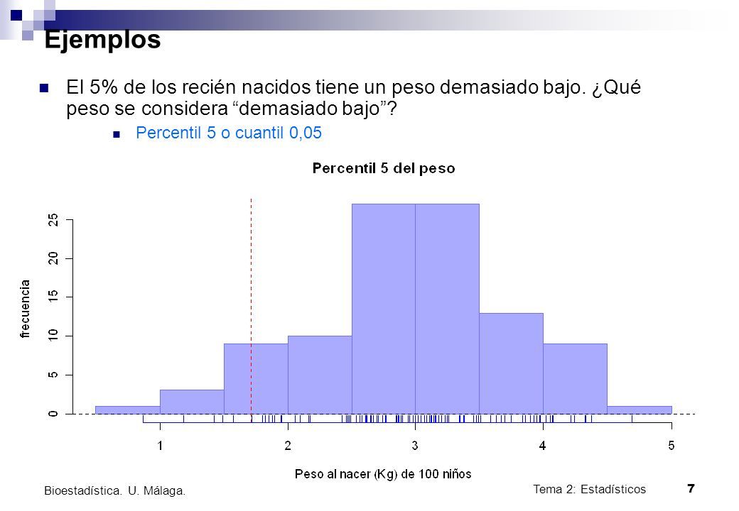Click the red dashed percentile line
739x511 pixels.
[252, 306]
